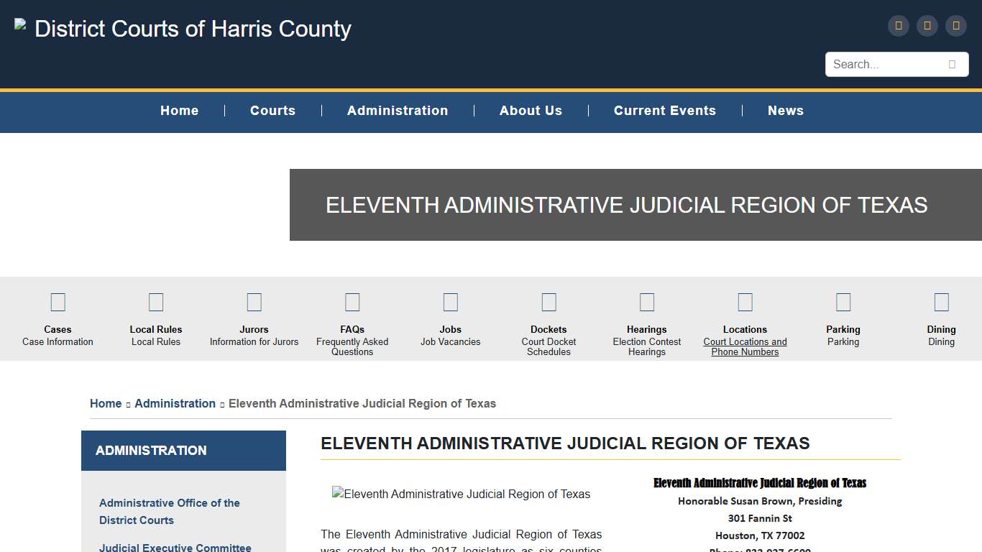The image size is (982, 552).
Task: Click the Parking icon
Action: click(843, 302)
